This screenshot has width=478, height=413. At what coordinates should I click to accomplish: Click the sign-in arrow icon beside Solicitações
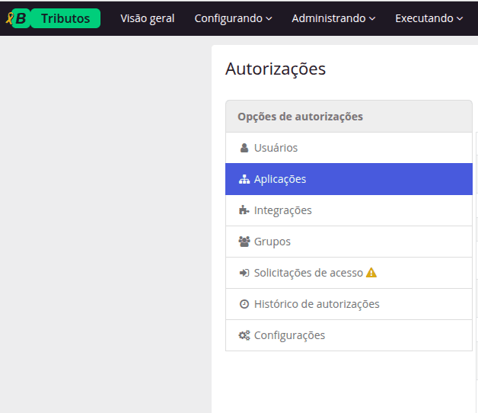(x=244, y=273)
